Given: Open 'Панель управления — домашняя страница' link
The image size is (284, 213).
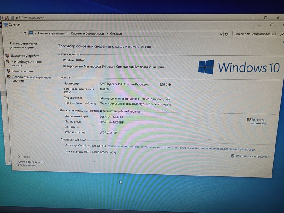Looking at the screenshot, I should tap(25, 45).
